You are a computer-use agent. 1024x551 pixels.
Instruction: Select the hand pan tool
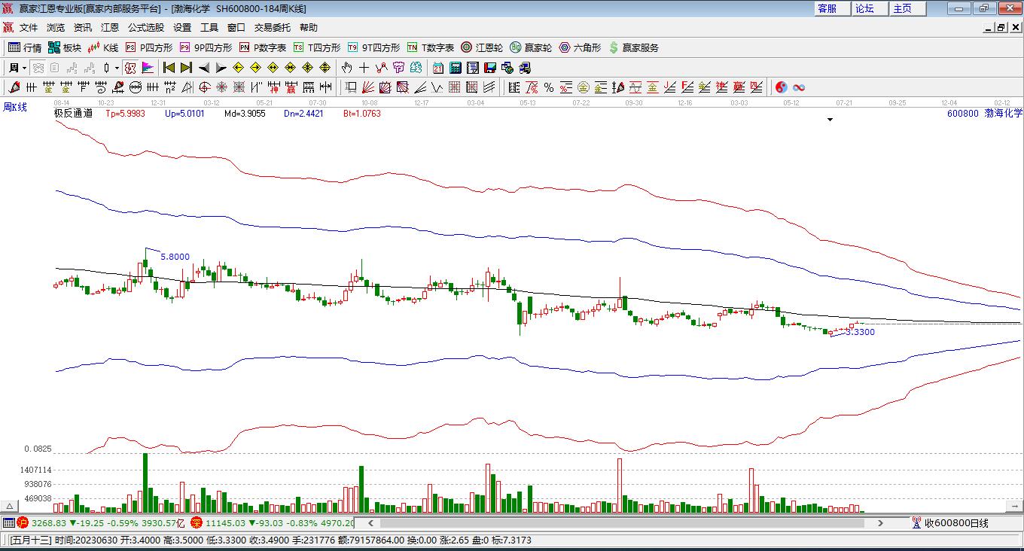point(346,68)
